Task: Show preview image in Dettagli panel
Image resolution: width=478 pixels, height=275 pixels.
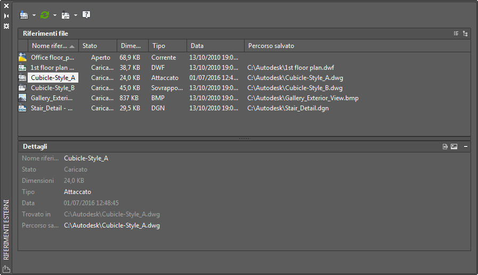Action: pos(454,146)
